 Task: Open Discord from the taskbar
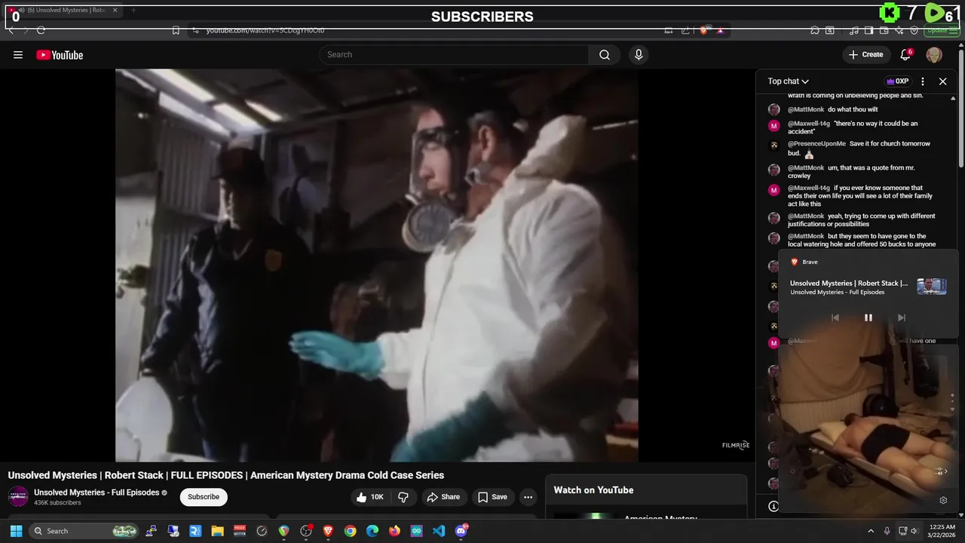point(461,531)
